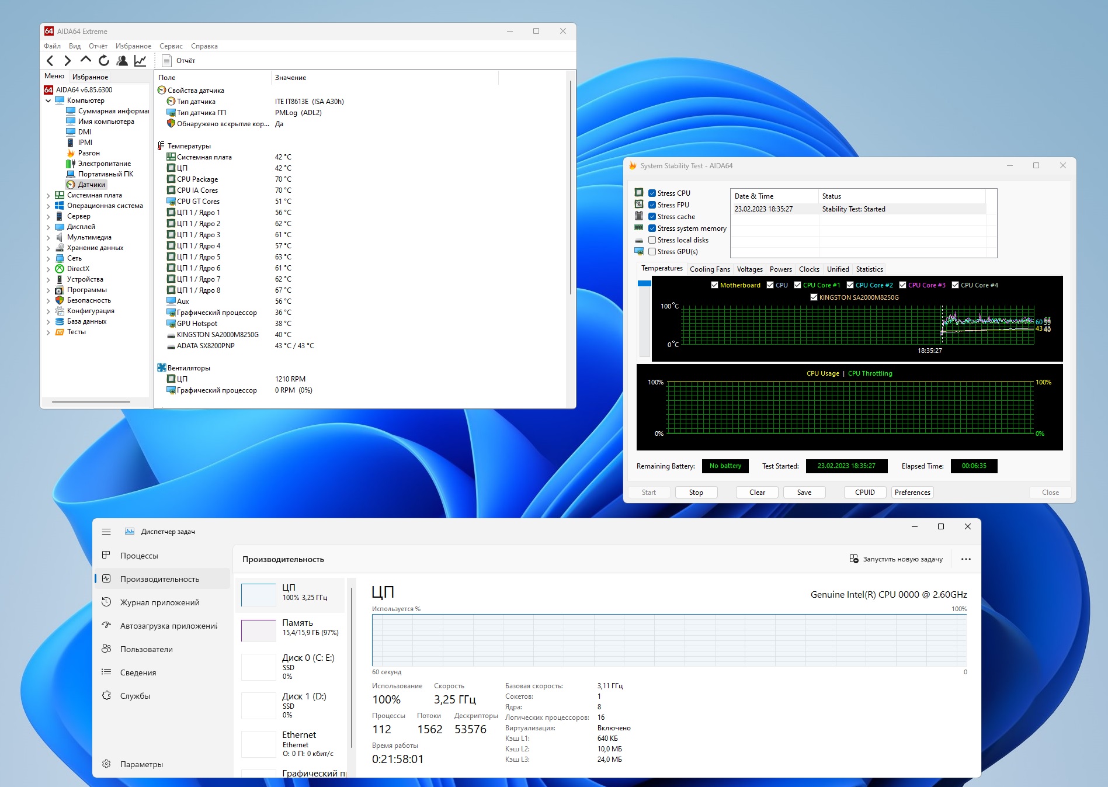Enable Stress GPU(s) checkbox

tap(652, 252)
